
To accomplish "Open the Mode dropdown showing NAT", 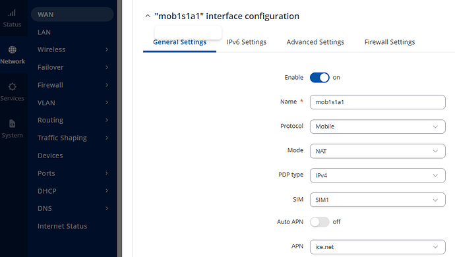I will pyautogui.click(x=378, y=151).
